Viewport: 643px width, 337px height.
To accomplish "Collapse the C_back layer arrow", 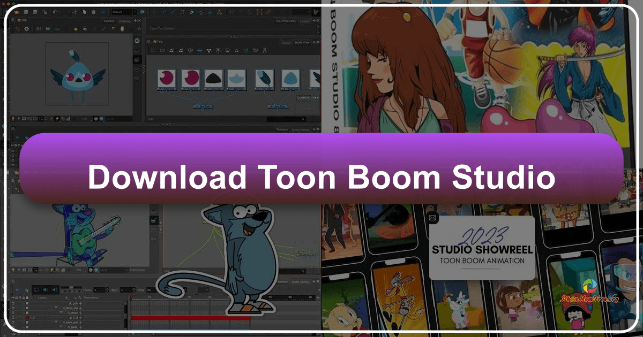I will (61, 327).
